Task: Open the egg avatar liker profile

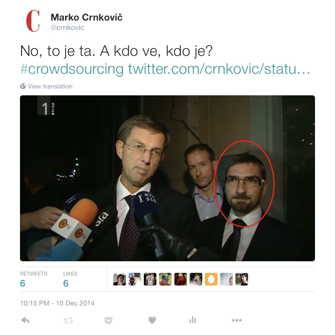Action: click(211, 279)
